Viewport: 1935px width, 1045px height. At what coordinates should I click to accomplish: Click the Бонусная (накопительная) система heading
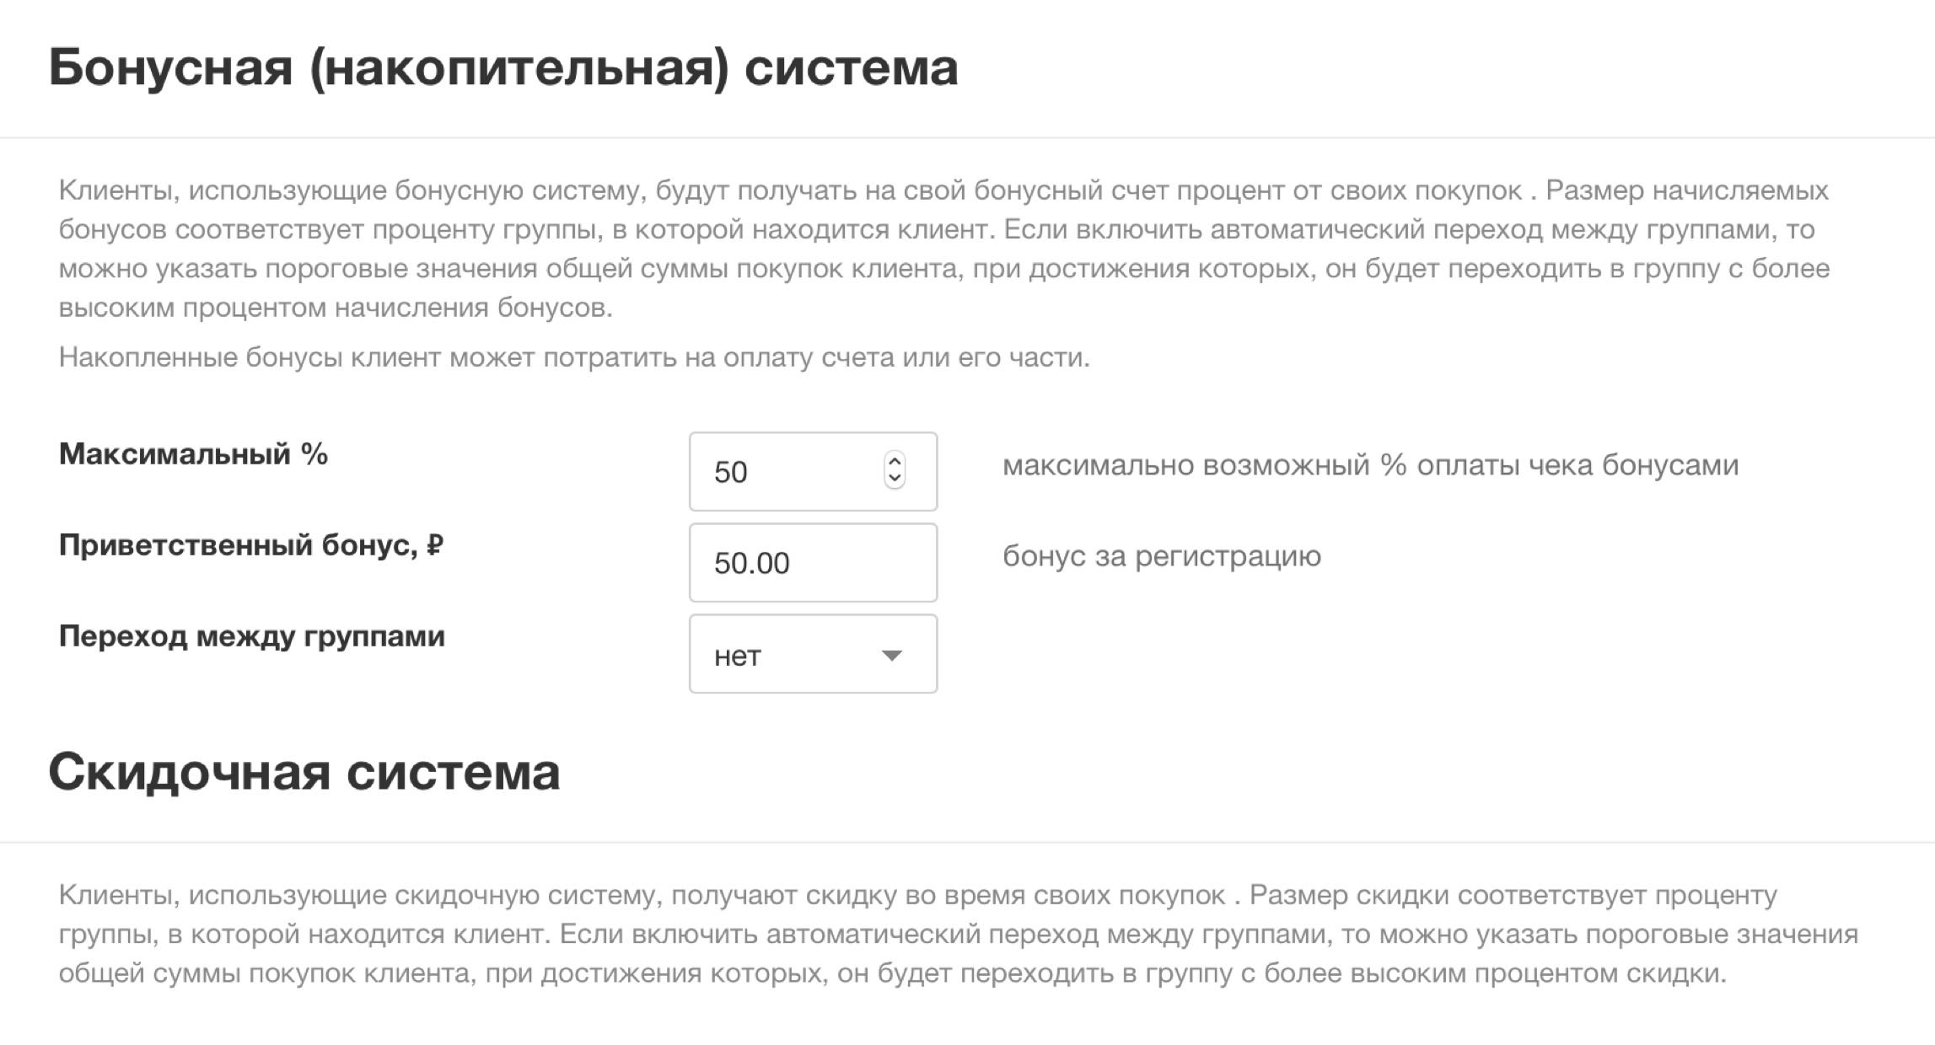point(503,67)
